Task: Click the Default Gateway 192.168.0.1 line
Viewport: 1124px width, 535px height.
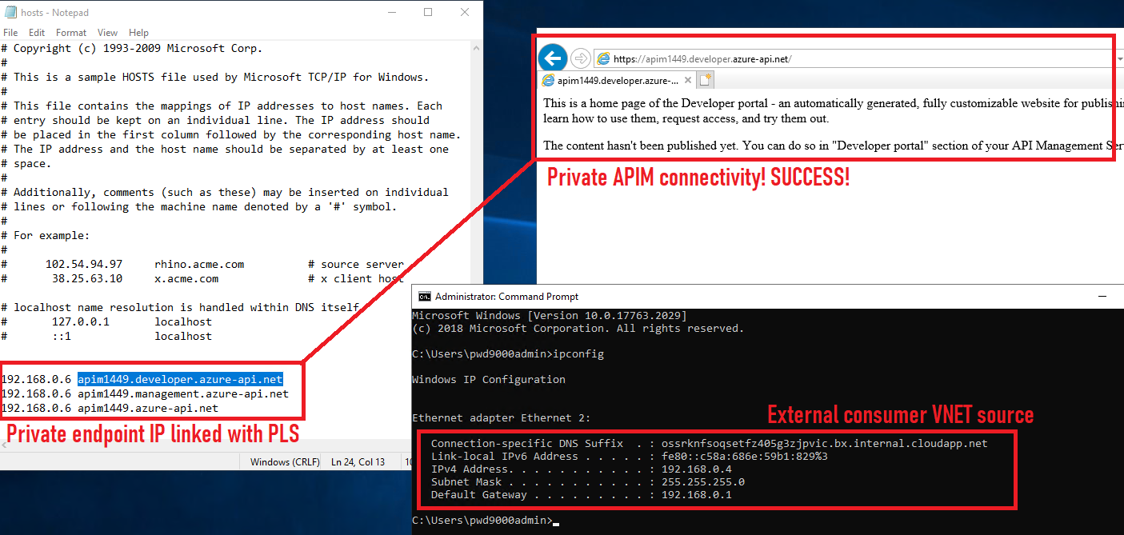Action: [x=582, y=494]
